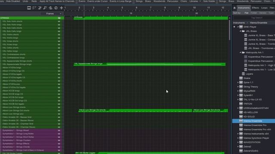Collapse the SINE Player tree node
Screen dimensions: 275x154
click(x=238, y=27)
